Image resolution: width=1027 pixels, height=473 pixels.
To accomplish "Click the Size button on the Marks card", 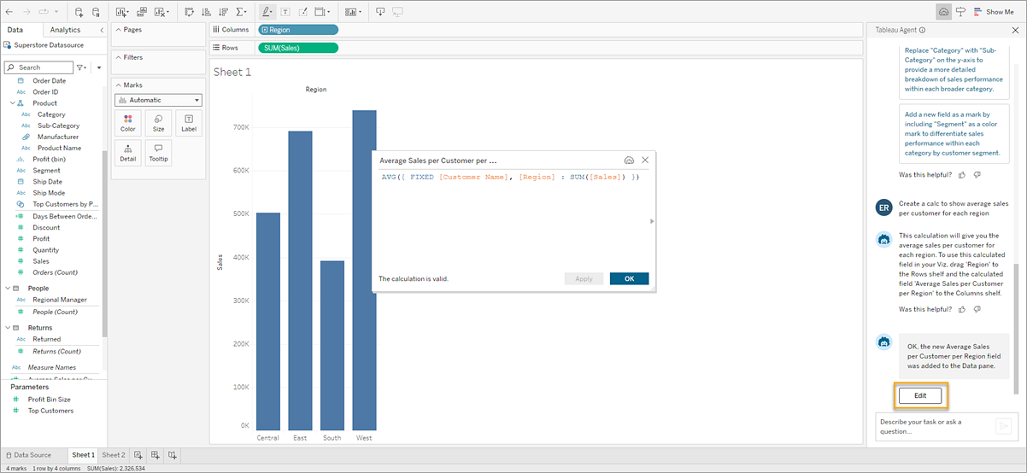I will point(158,123).
